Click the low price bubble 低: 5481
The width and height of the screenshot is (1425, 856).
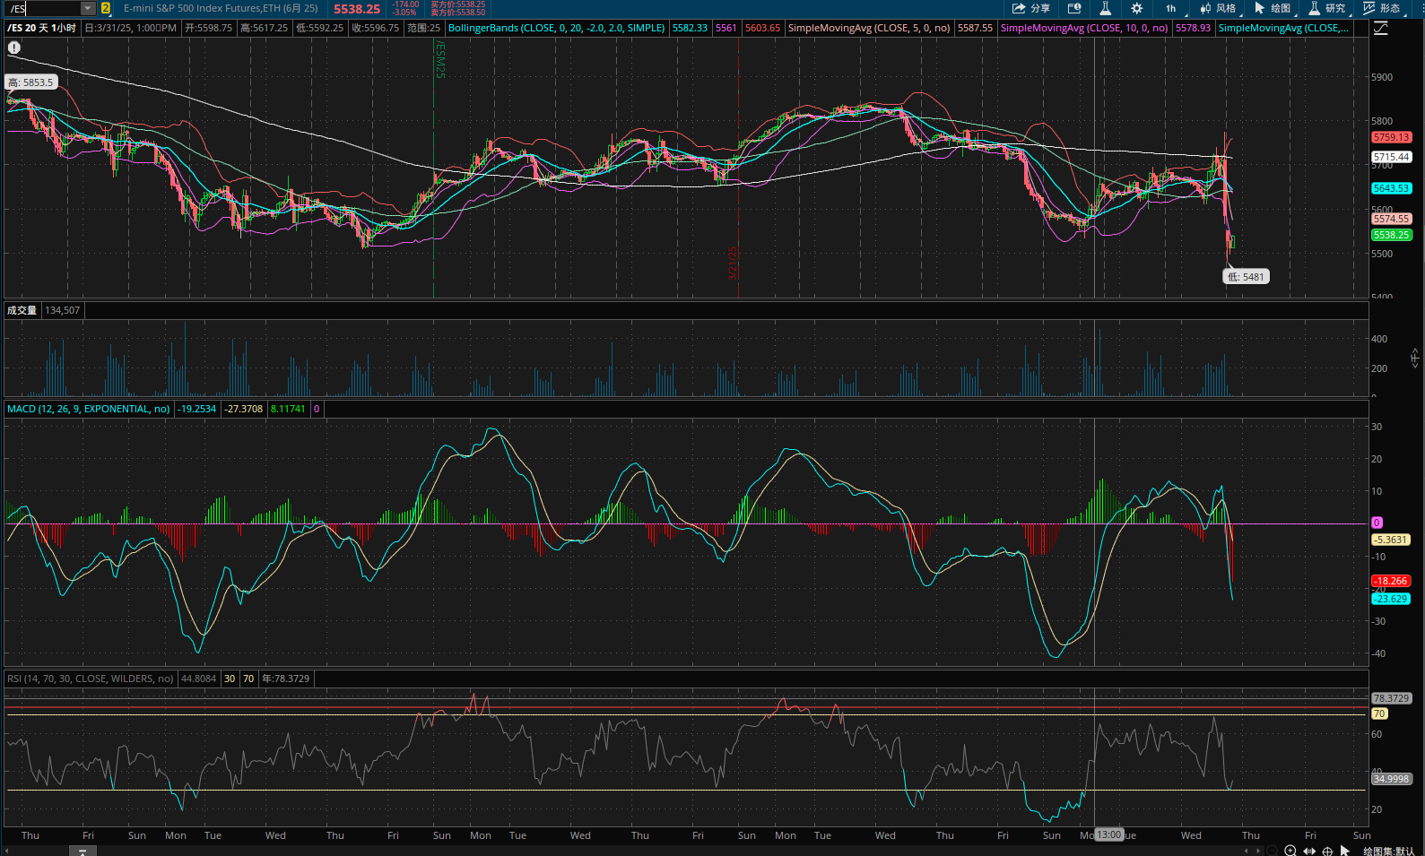1246,277
